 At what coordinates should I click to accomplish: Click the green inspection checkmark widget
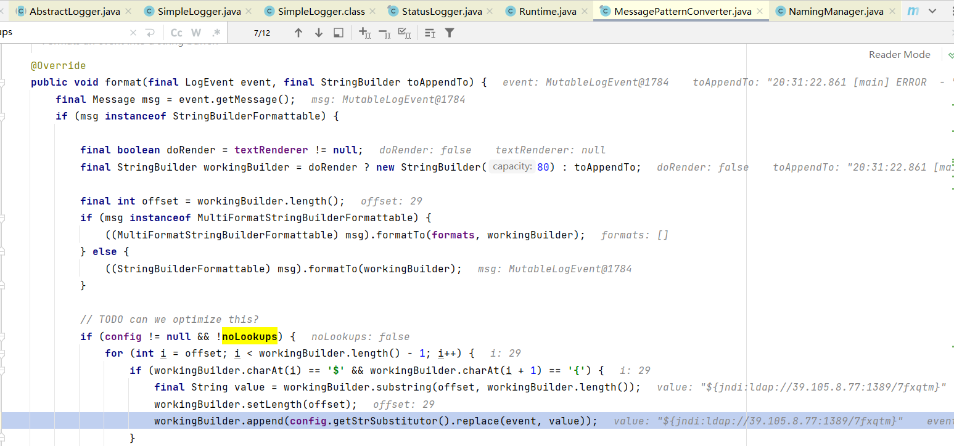point(950,54)
